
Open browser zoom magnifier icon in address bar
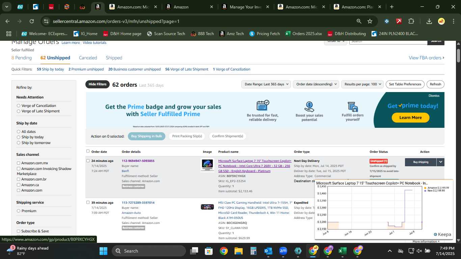[359, 21]
